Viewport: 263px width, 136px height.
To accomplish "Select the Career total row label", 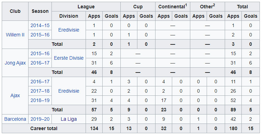I will pos(44,128).
